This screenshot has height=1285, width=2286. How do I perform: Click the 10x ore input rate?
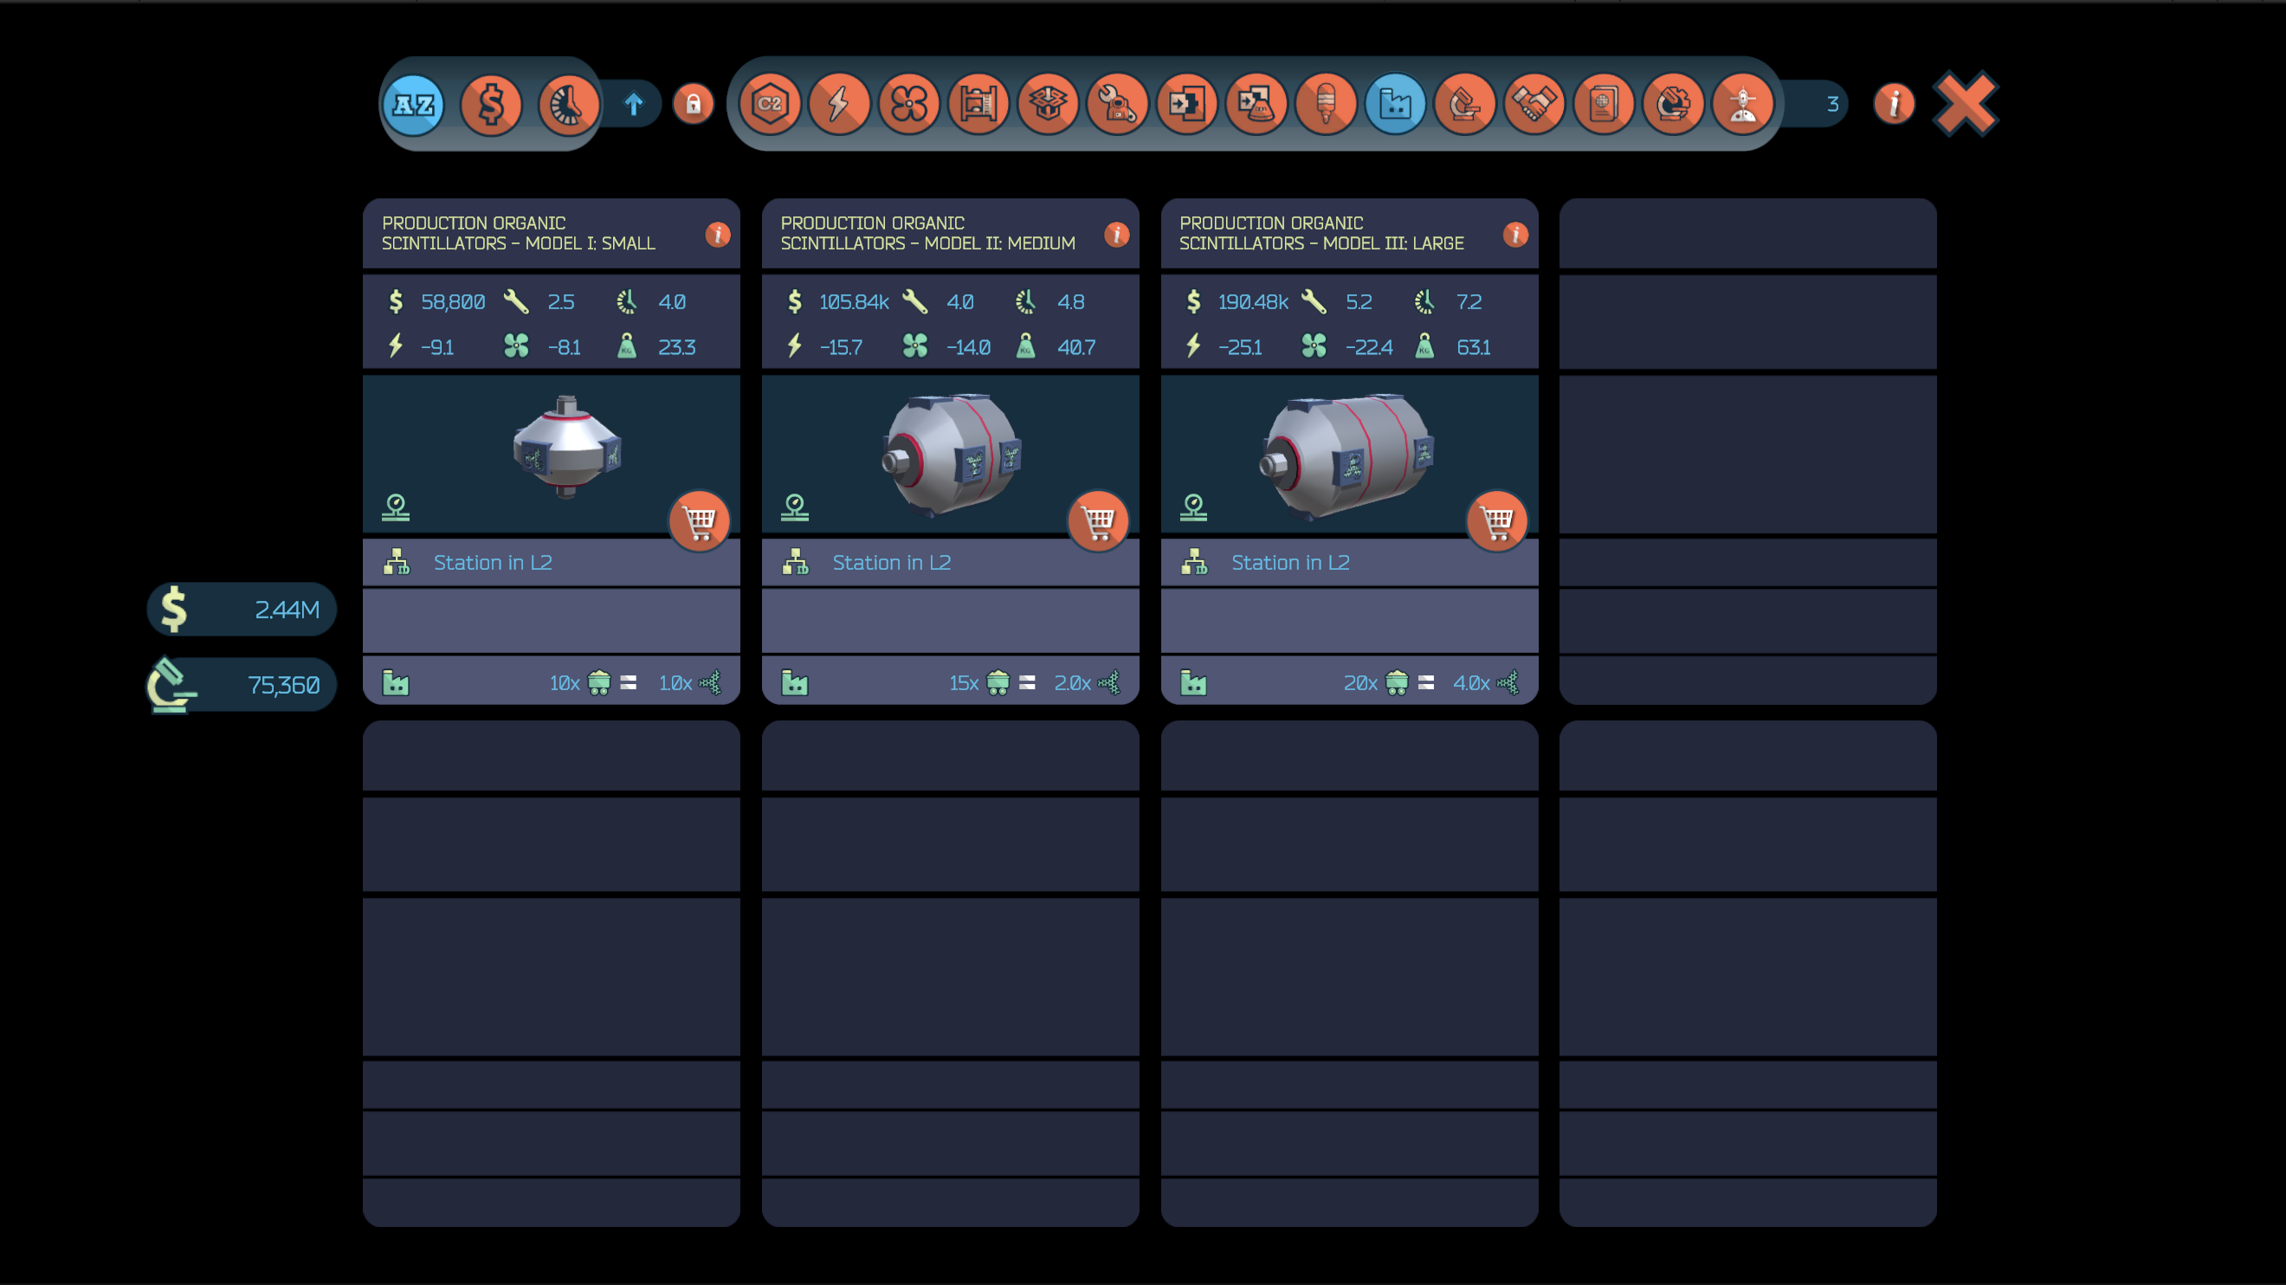coord(565,682)
